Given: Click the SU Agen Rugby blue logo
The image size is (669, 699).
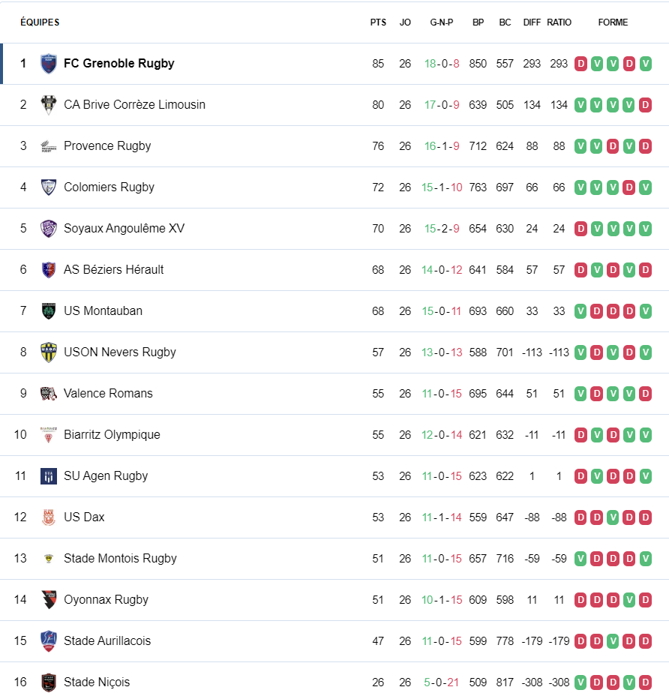Looking at the screenshot, I should click(49, 476).
